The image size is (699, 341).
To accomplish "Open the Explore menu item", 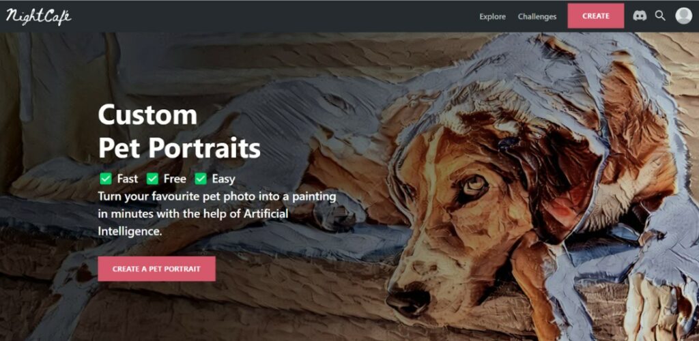I will [492, 16].
